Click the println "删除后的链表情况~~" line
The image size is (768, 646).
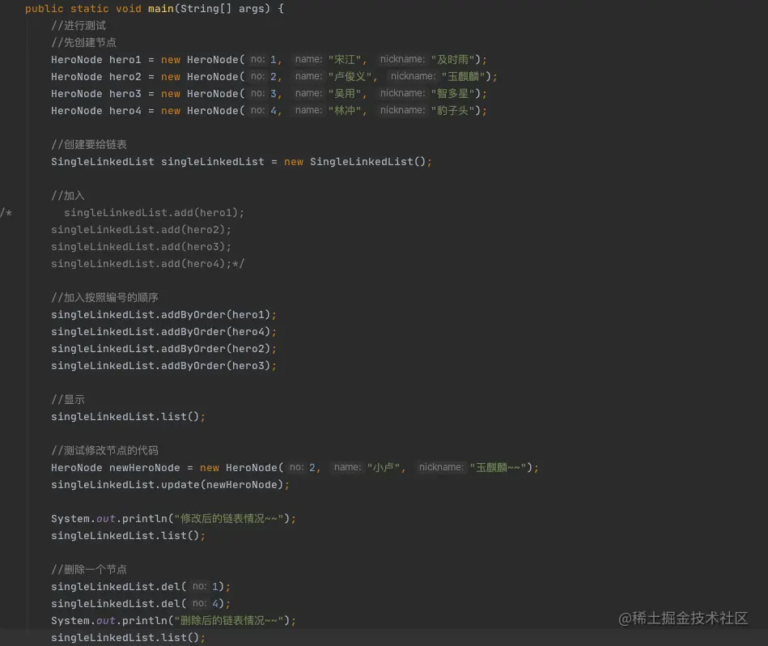173,621
